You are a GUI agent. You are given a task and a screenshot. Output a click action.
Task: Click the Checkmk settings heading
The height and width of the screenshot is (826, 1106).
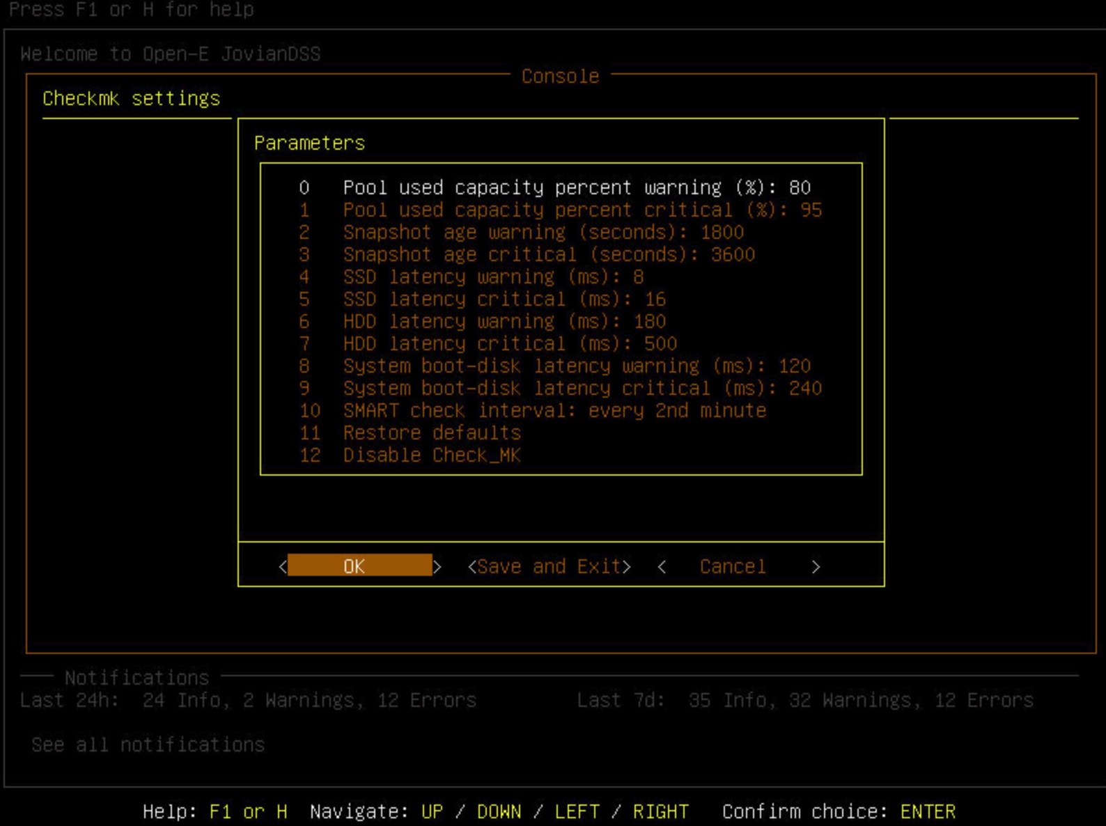[x=131, y=99]
